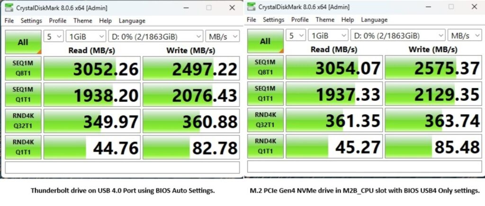Open Theme menu in left window
This screenshot has height=206, width=485.
[x=82, y=21]
